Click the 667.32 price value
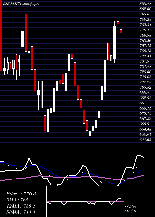The image size is (155, 217). coord(145,119)
